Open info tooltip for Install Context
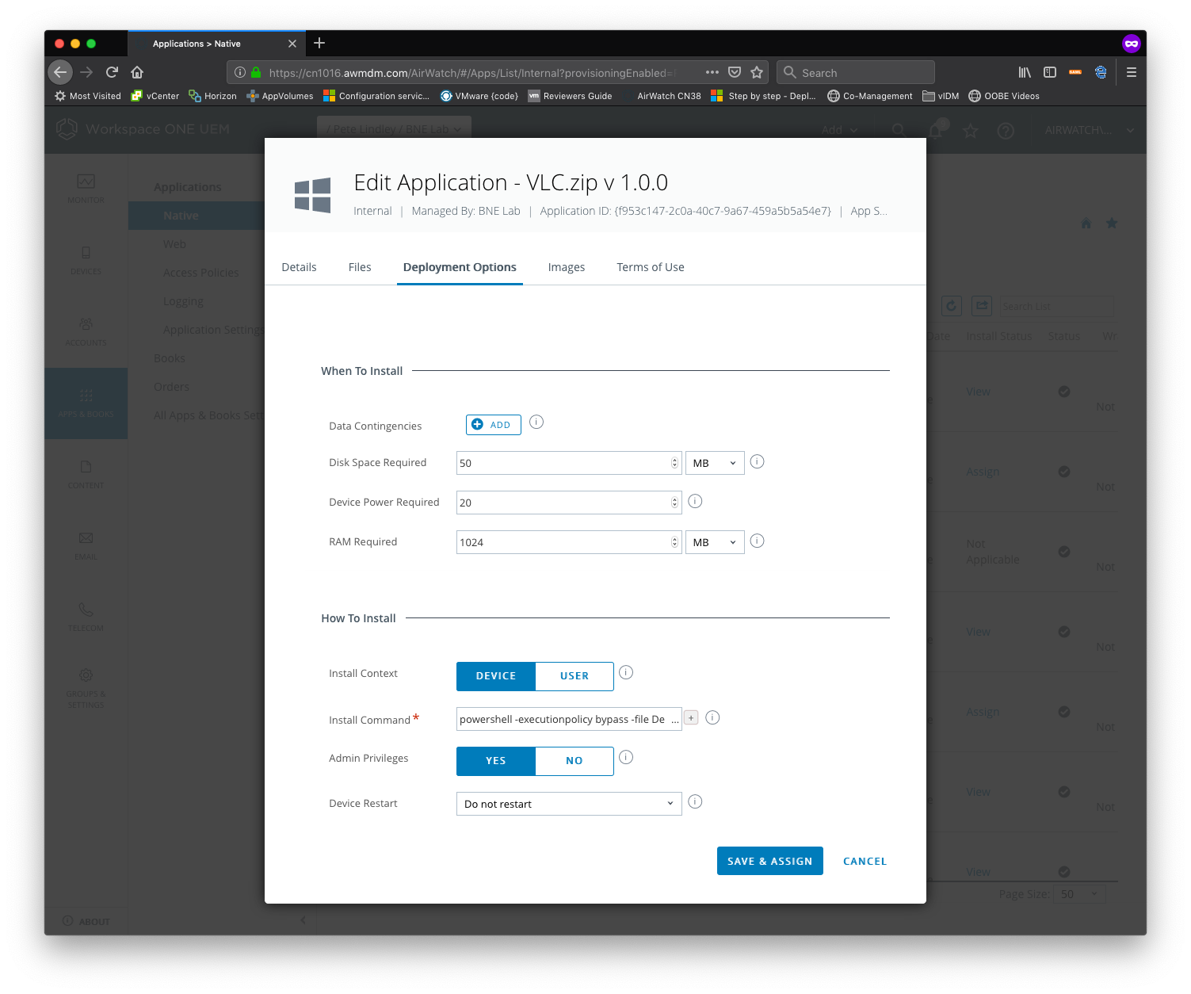 click(626, 672)
